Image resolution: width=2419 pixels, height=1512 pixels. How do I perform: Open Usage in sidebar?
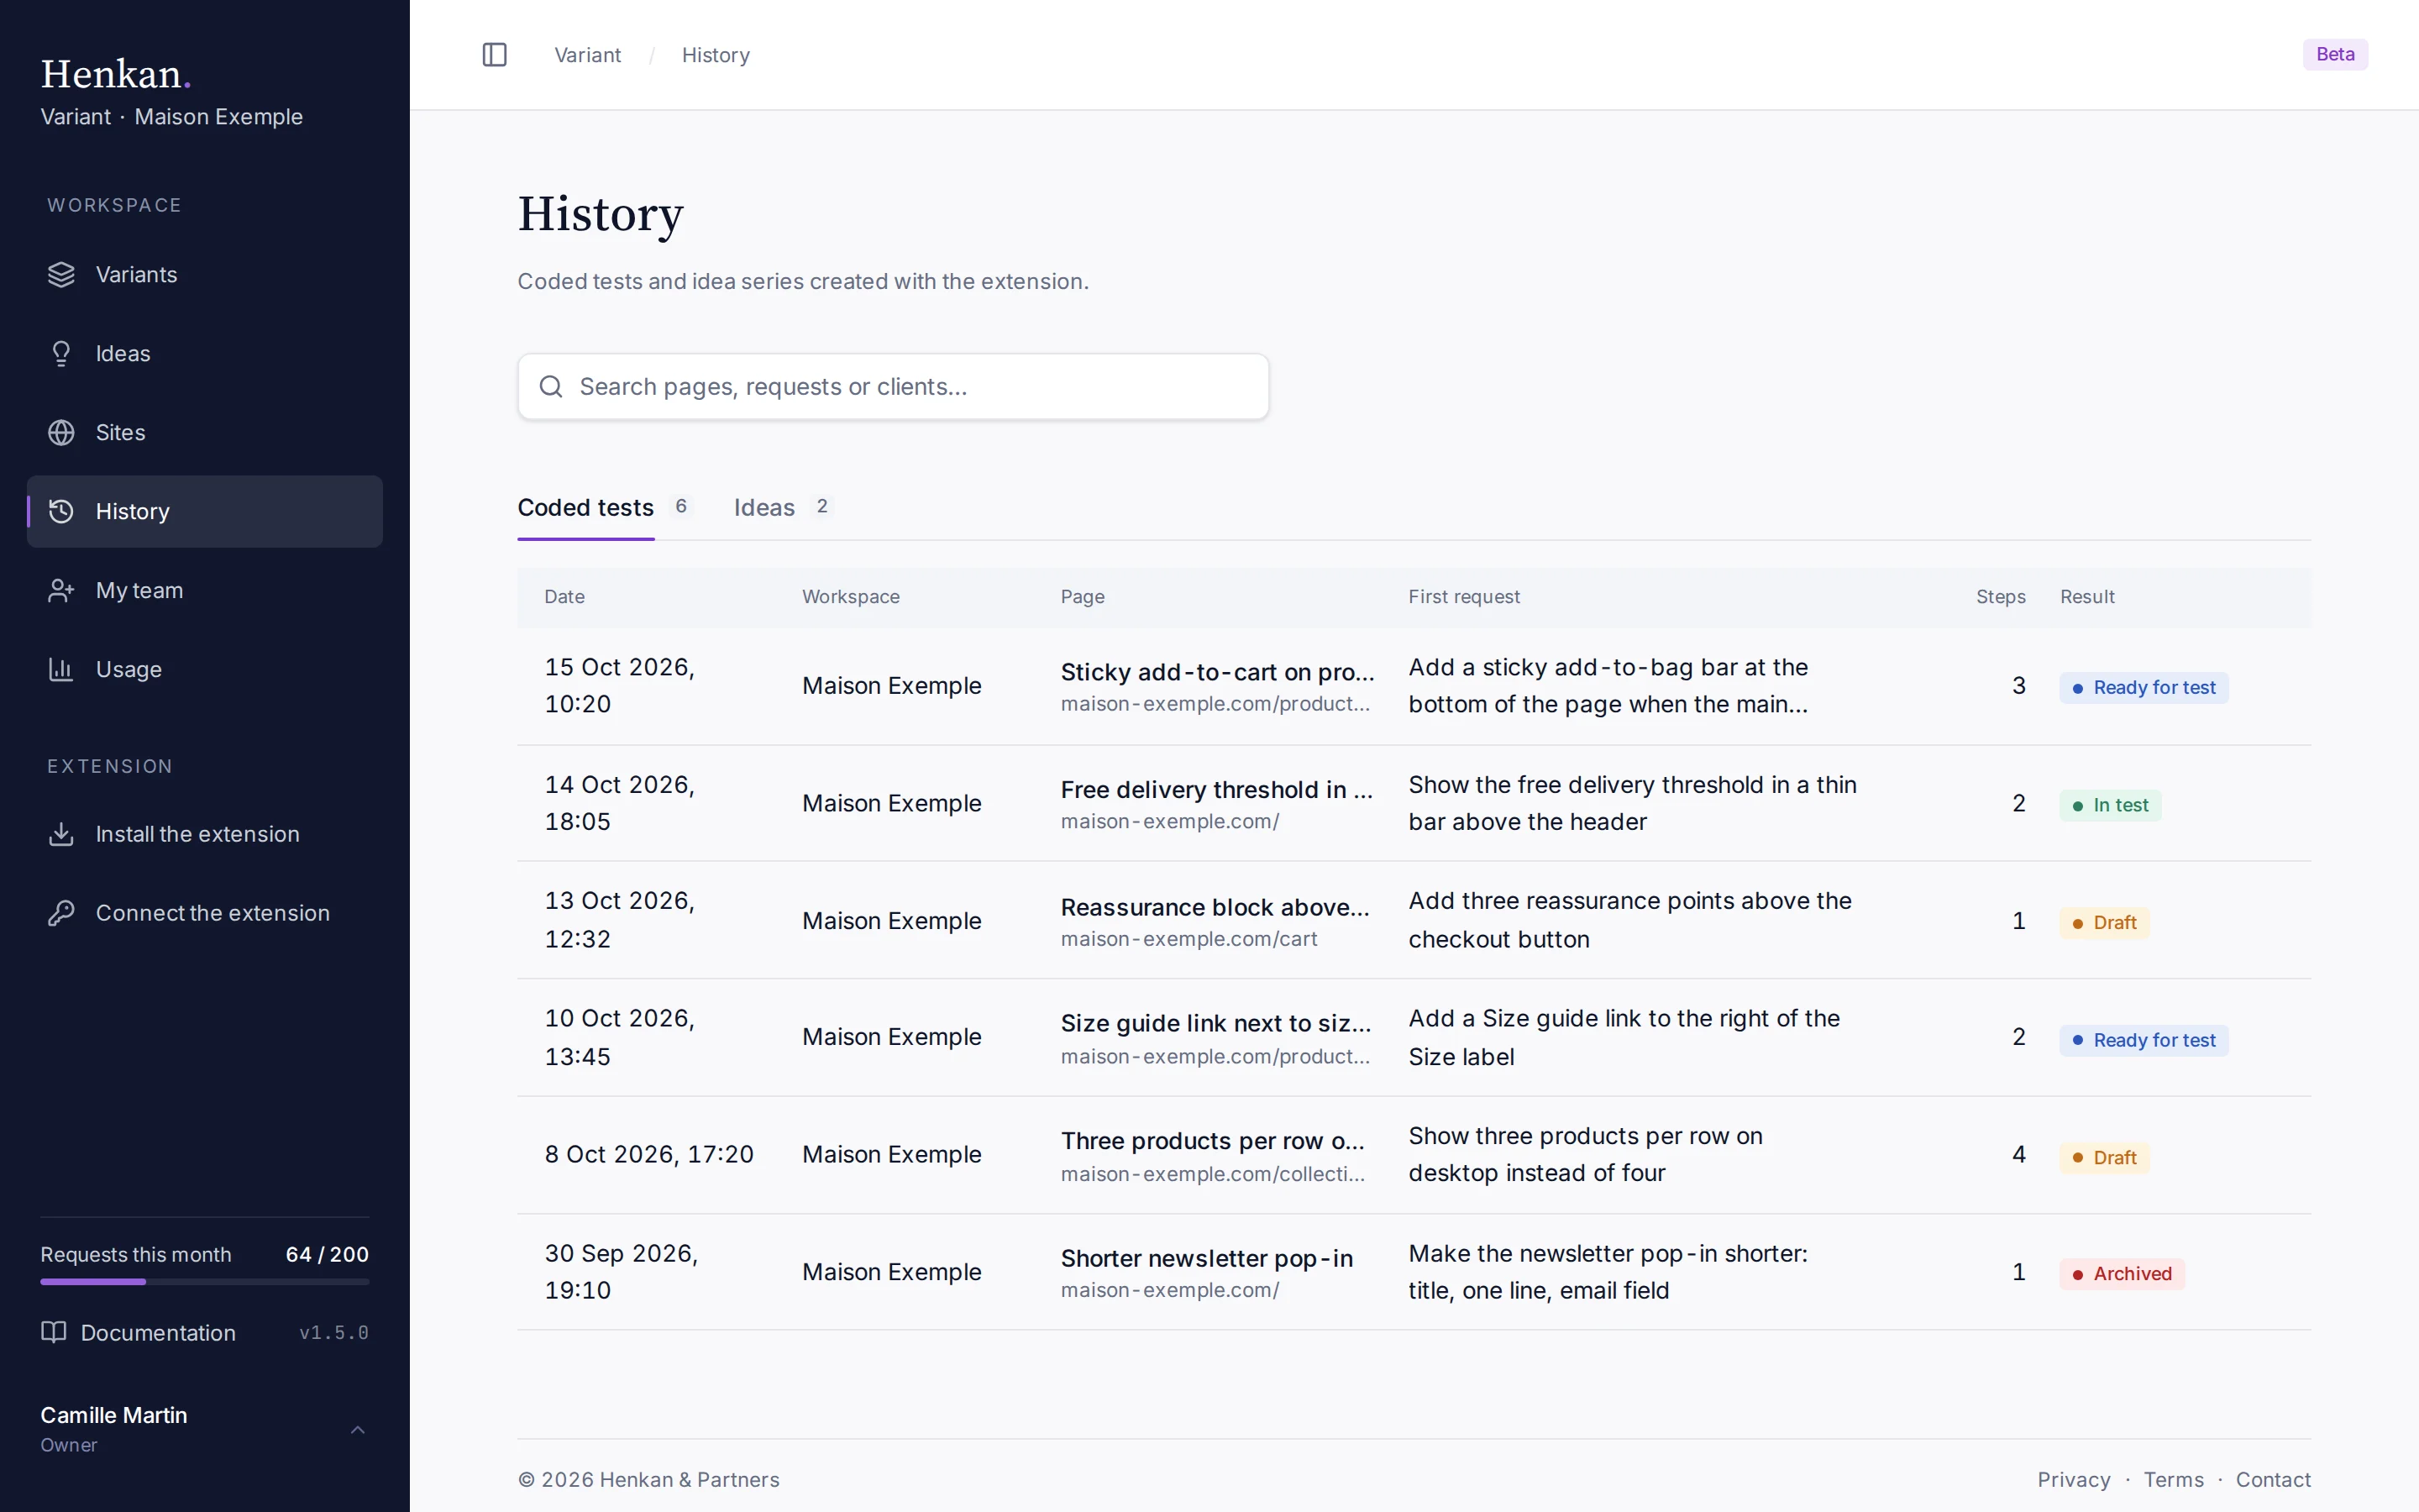coord(205,669)
